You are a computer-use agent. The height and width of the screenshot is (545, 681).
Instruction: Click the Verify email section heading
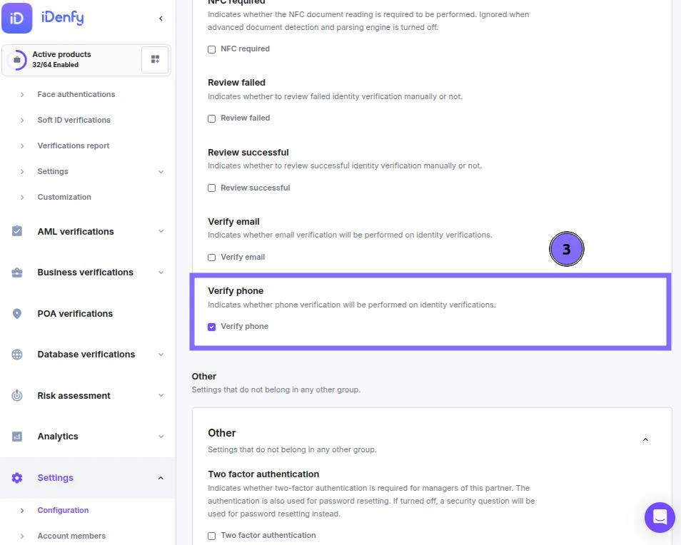point(233,221)
